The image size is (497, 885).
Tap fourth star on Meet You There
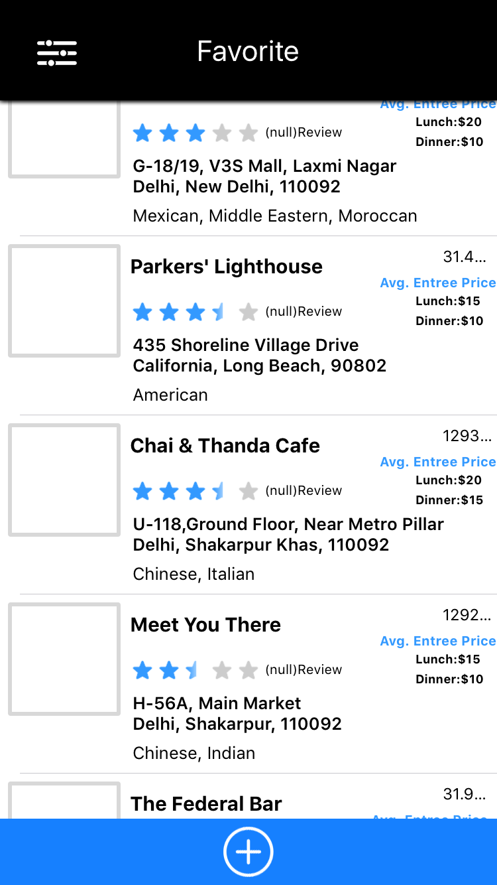coord(222,670)
